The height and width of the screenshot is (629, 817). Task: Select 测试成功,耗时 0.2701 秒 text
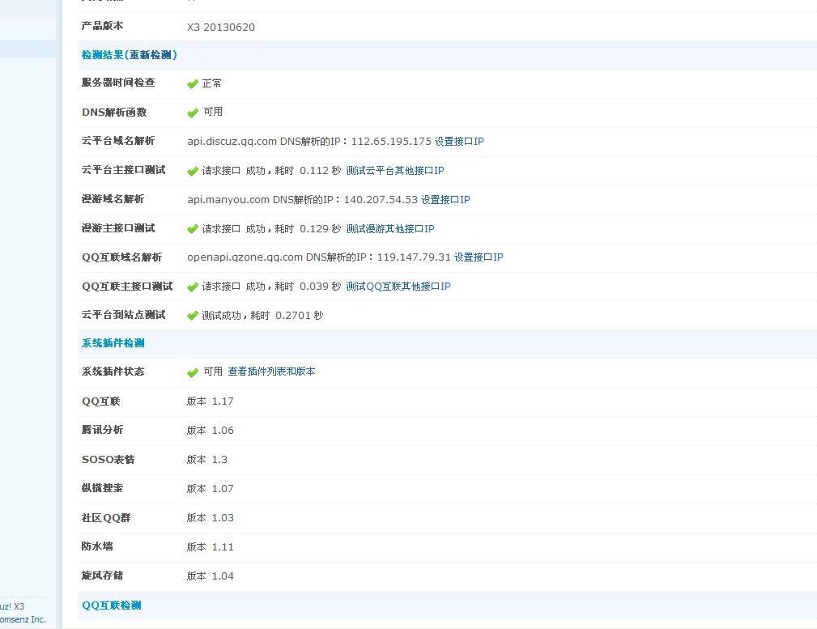click(x=262, y=315)
